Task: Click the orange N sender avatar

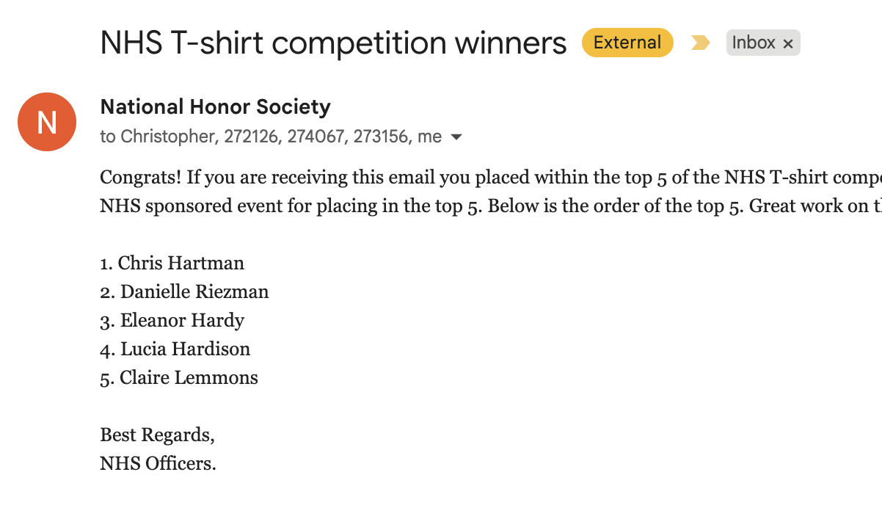Action: coord(47,122)
